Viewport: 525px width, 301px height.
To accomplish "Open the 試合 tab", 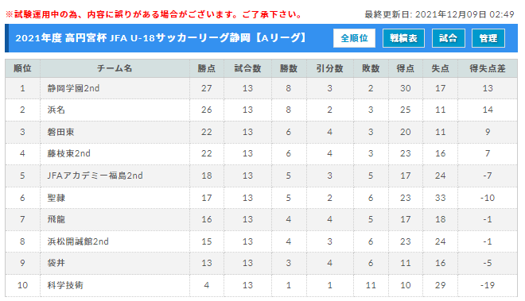I will pyautogui.click(x=448, y=38).
